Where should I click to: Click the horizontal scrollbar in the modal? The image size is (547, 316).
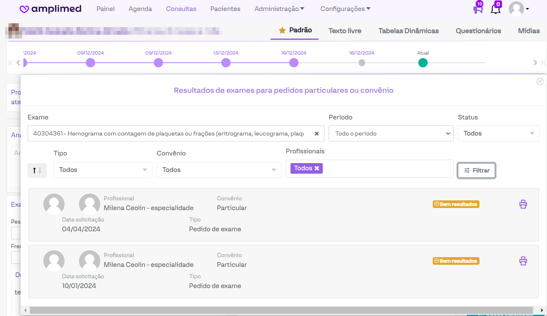coord(280,310)
